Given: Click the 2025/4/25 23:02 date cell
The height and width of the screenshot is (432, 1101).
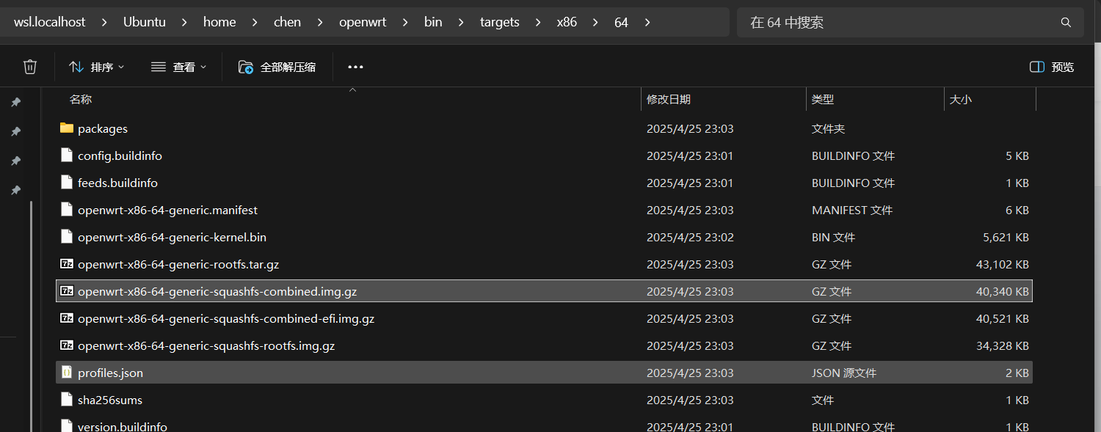Looking at the screenshot, I should [x=690, y=238].
